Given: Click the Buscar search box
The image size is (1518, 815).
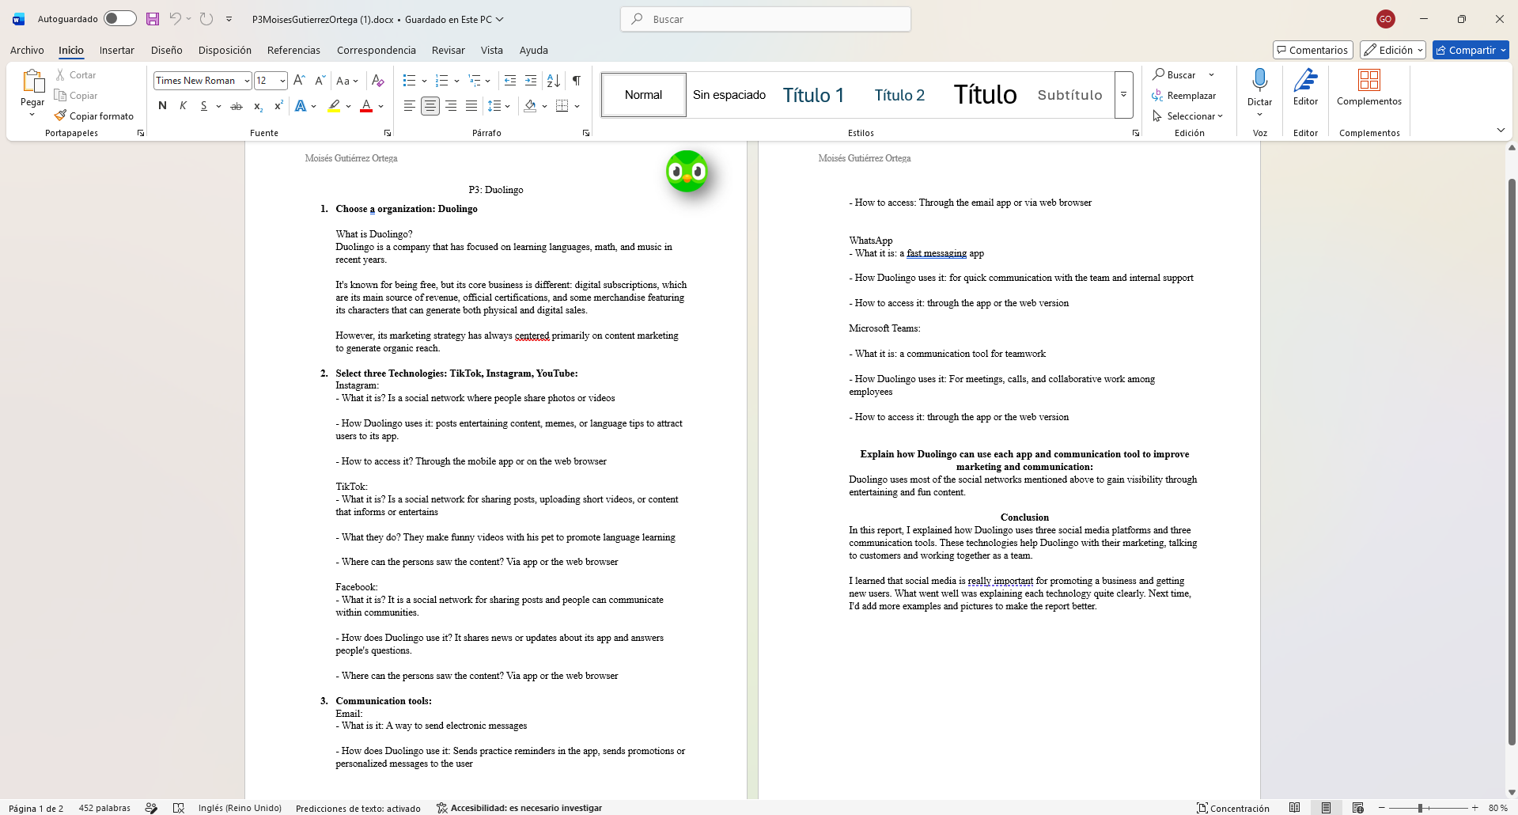Looking at the screenshot, I should [x=766, y=19].
